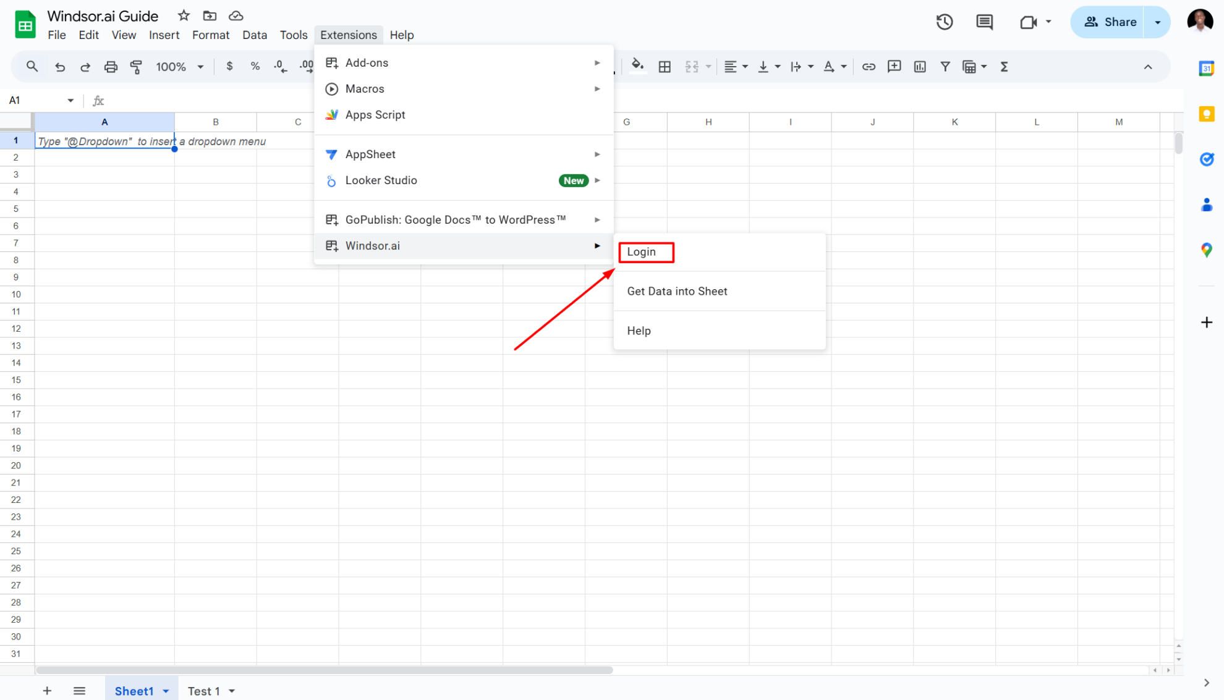This screenshot has width=1224, height=700.
Task: Insert a link
Action: click(x=869, y=66)
